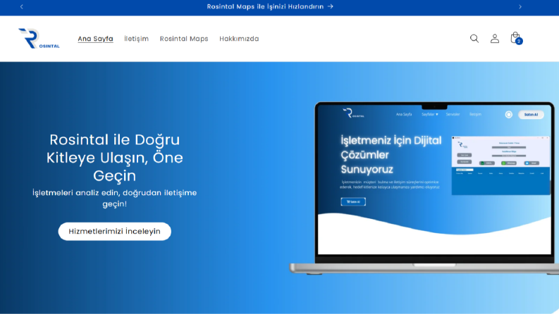Go to Ana Sayfa menu item
Viewport: 559px width, 314px height.
click(x=96, y=39)
